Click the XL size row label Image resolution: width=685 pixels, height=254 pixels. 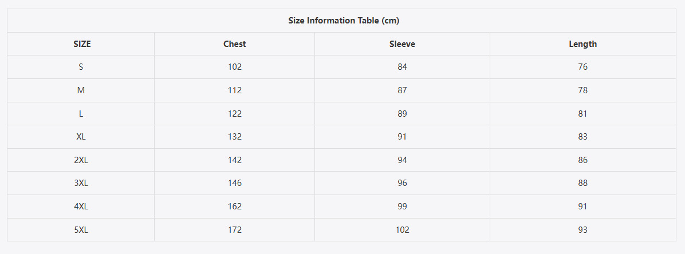point(81,137)
